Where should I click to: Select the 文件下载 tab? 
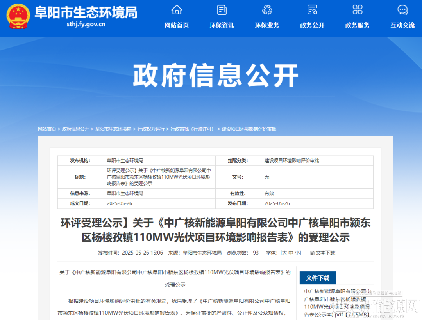click(x=318, y=278)
